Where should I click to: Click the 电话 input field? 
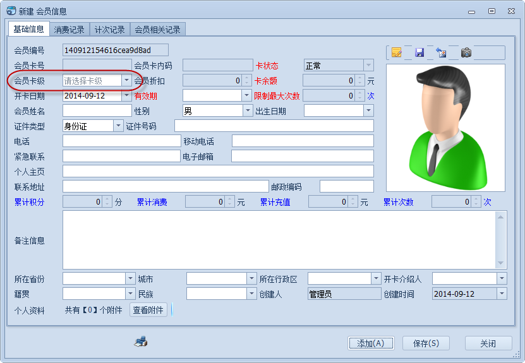point(121,141)
